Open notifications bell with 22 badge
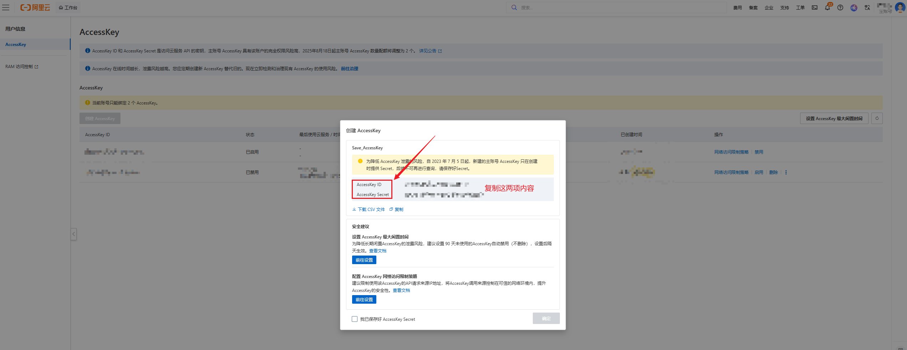The image size is (907, 350). click(827, 7)
